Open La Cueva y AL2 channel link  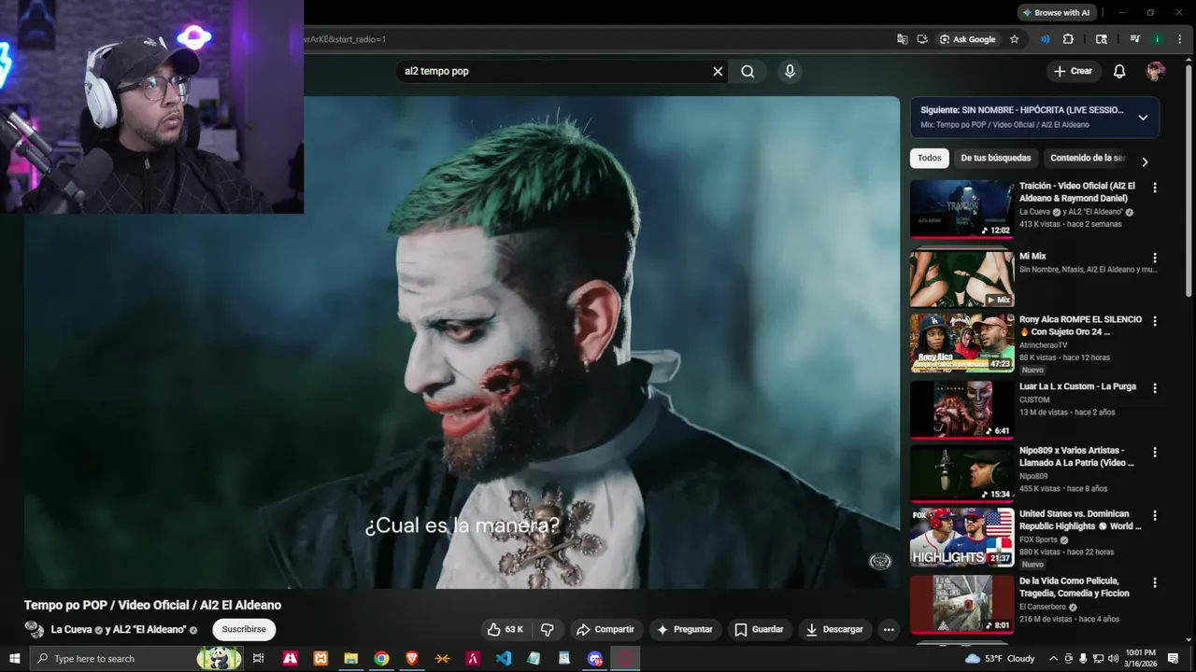coord(119,629)
